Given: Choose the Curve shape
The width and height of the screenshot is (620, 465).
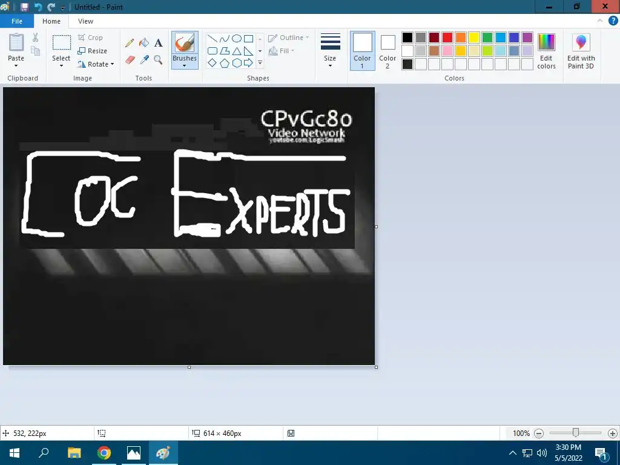Looking at the screenshot, I should [225, 38].
